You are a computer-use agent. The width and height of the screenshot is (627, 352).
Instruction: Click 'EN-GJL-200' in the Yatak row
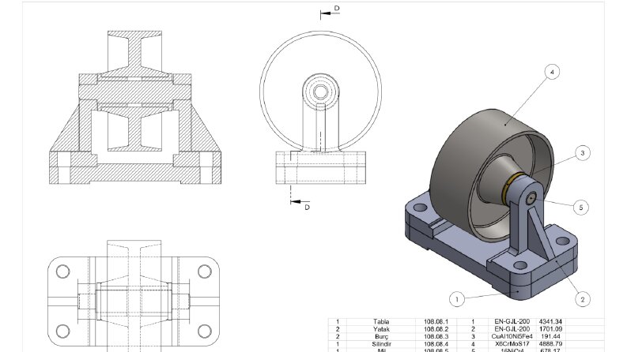tap(512, 329)
